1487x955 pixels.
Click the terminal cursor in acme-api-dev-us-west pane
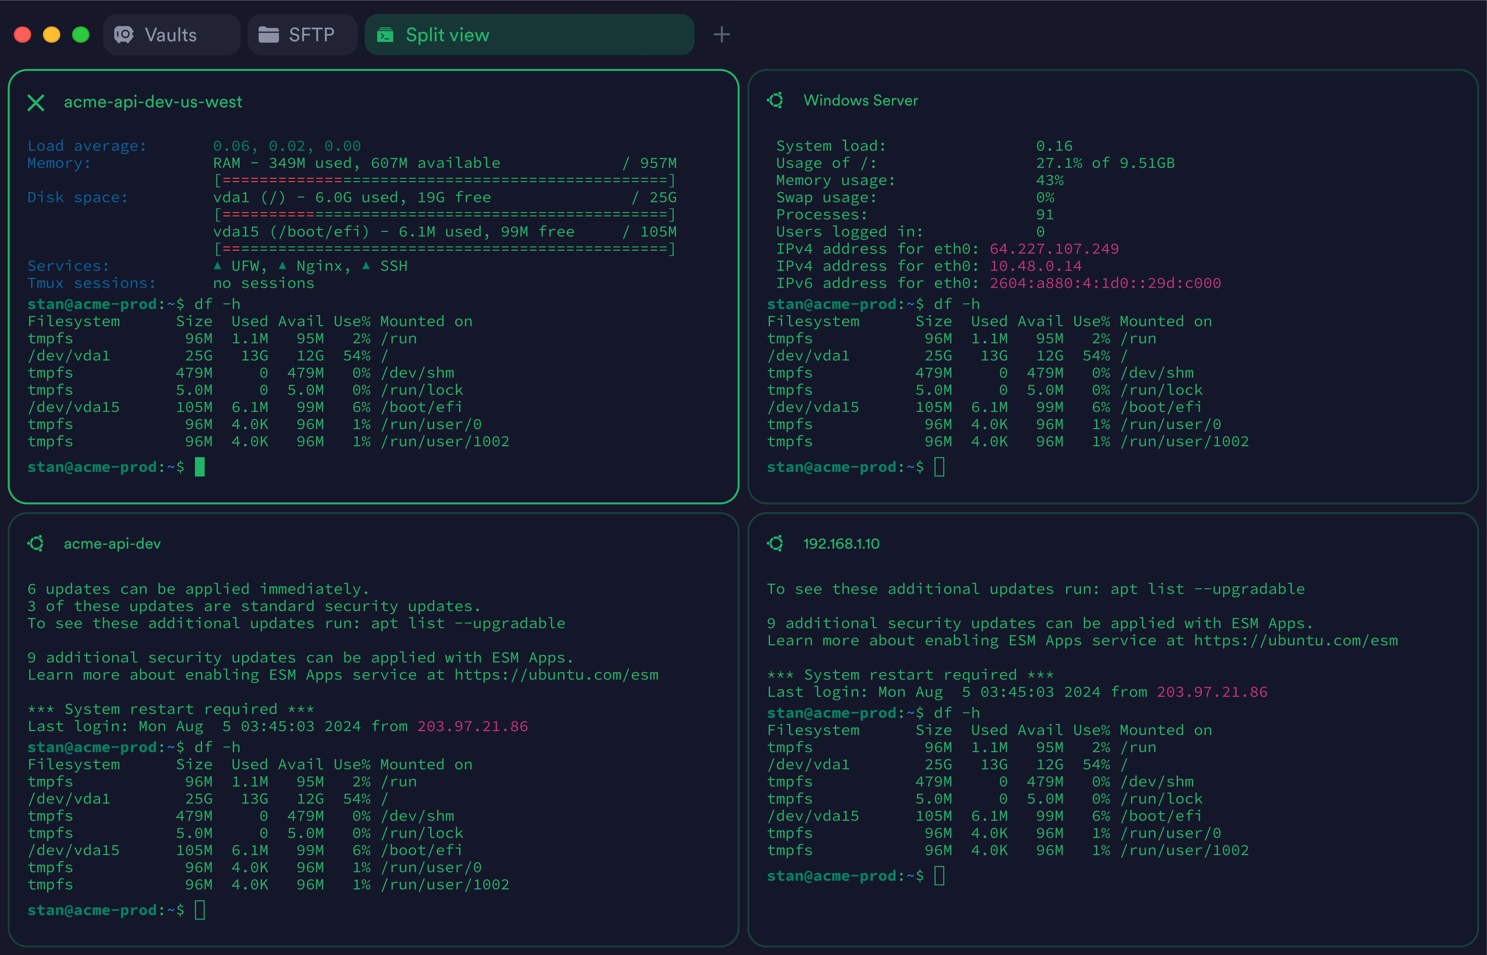(x=200, y=467)
